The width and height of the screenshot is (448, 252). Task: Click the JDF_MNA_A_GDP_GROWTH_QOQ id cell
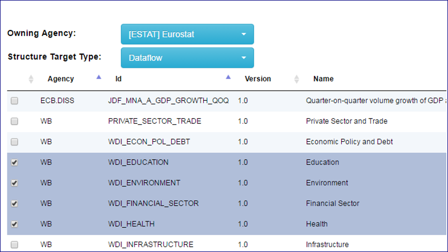[168, 101]
